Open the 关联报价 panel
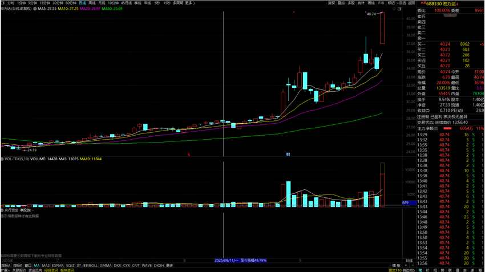The image size is (485, 272). pos(19,270)
